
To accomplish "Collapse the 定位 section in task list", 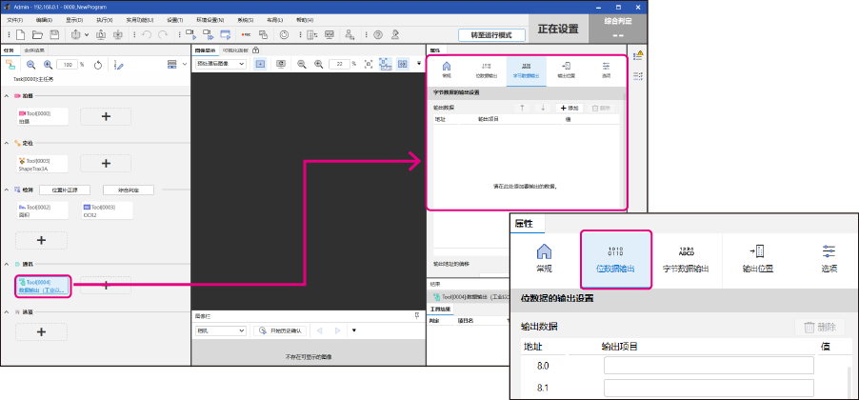I will [8, 142].
